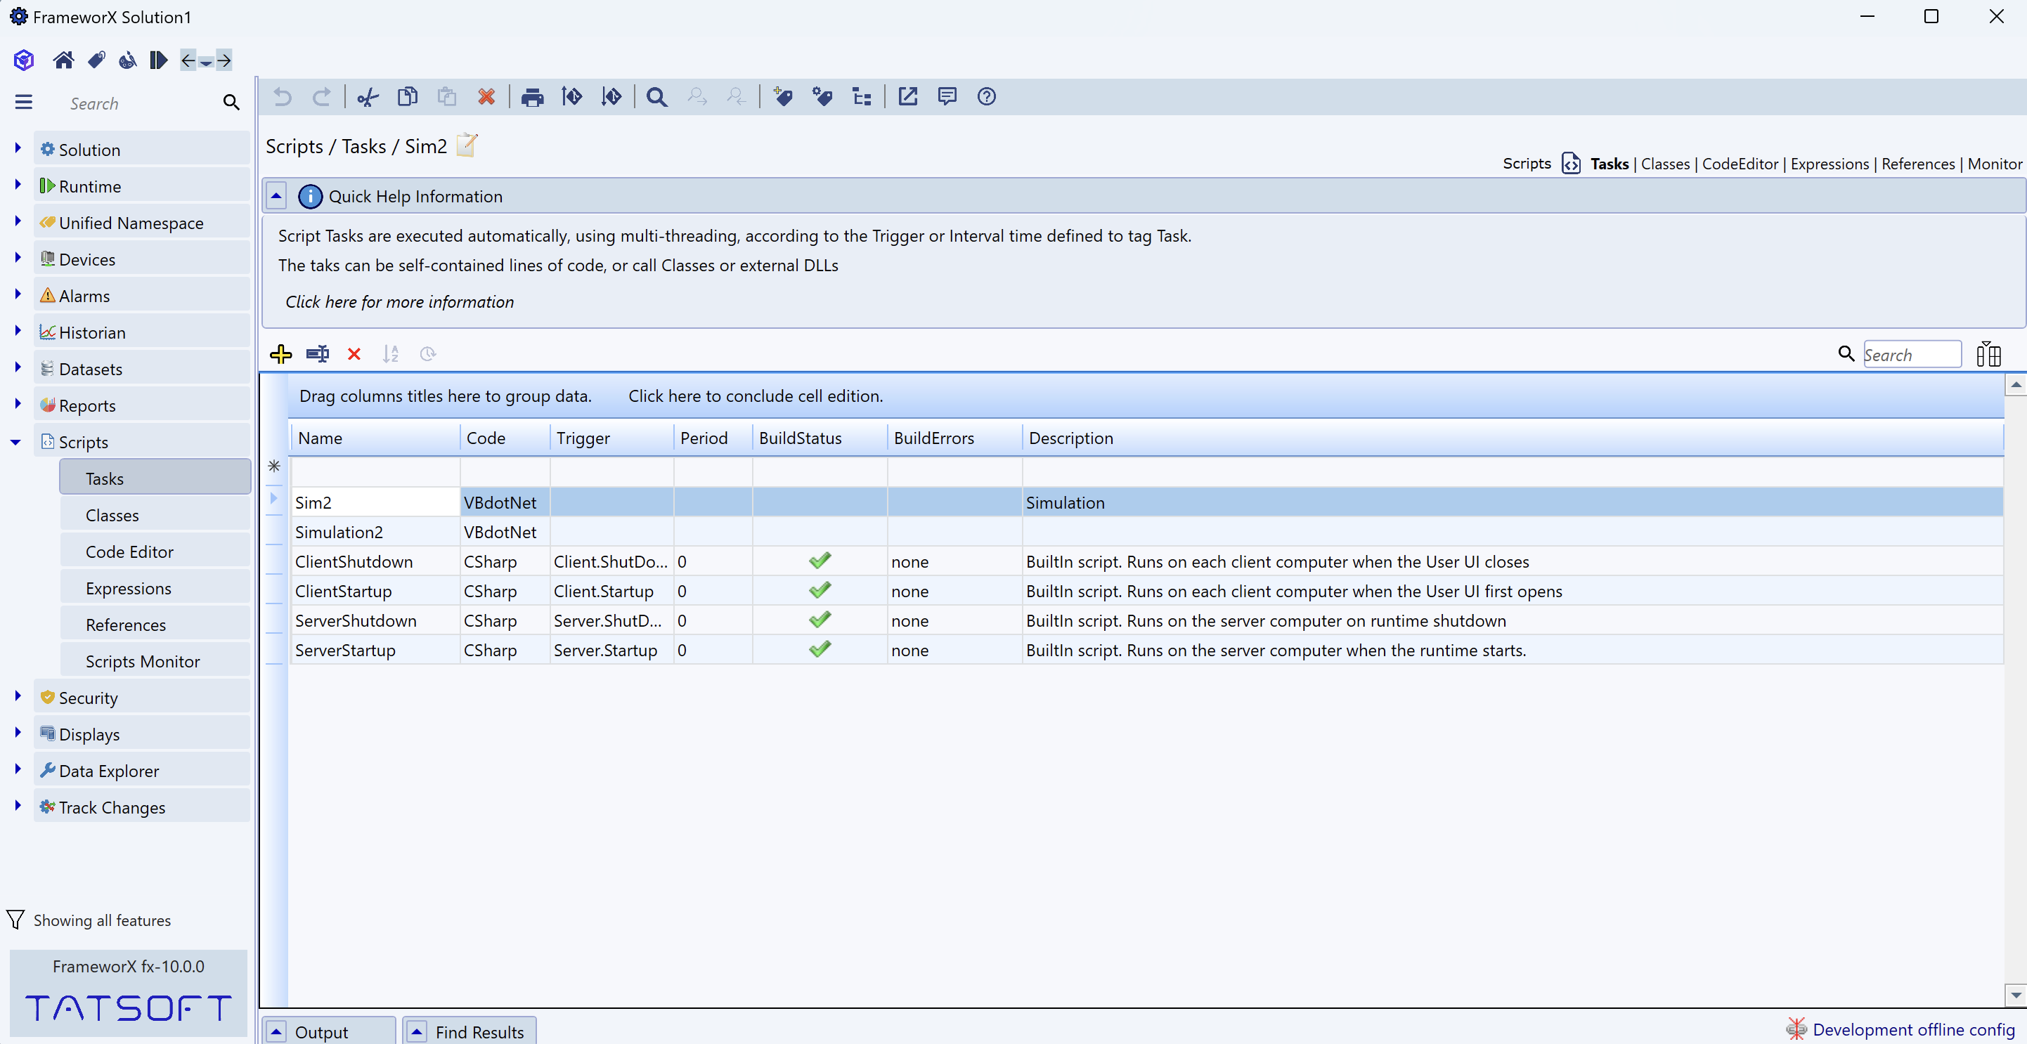Click the Server.Startup trigger cell

tap(611, 650)
